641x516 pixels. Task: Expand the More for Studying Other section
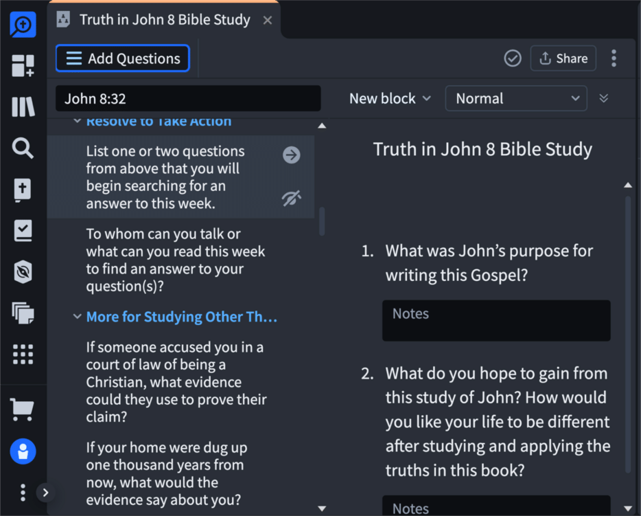77,317
